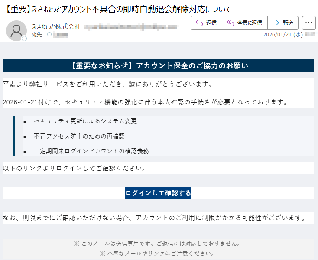Click the footer notice about send-only mail
This screenshot has width=318, height=260.
click(158, 244)
